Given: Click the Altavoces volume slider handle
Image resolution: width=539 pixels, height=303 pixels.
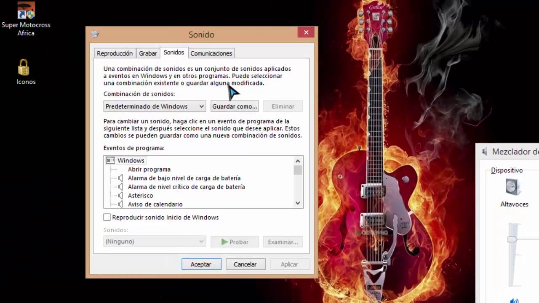Looking at the screenshot, I should pos(512,239).
